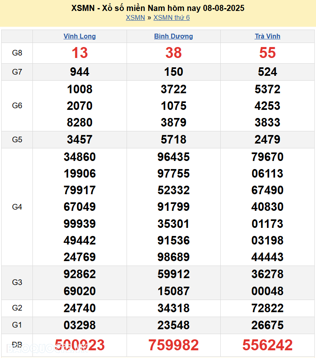Image resolution: width=316 pixels, height=358 pixels.
Task: Click the G7 number 944
Action: 80,72
